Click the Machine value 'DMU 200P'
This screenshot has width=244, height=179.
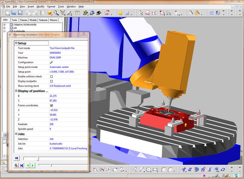coord(55,58)
